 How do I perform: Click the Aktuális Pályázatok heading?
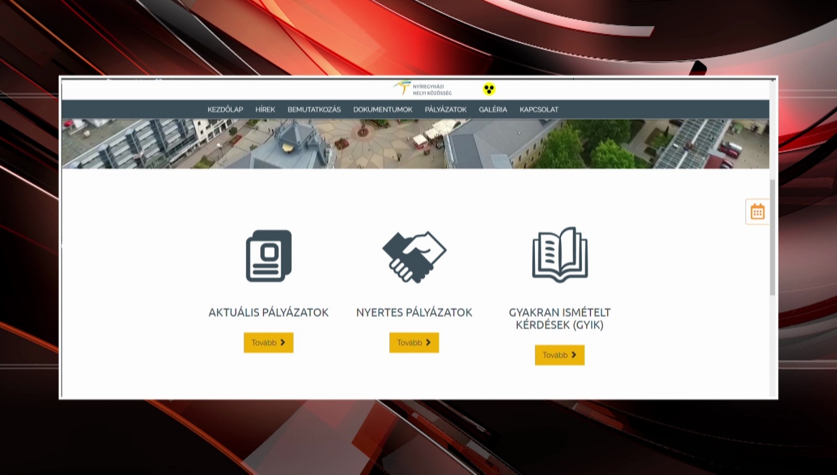click(269, 313)
